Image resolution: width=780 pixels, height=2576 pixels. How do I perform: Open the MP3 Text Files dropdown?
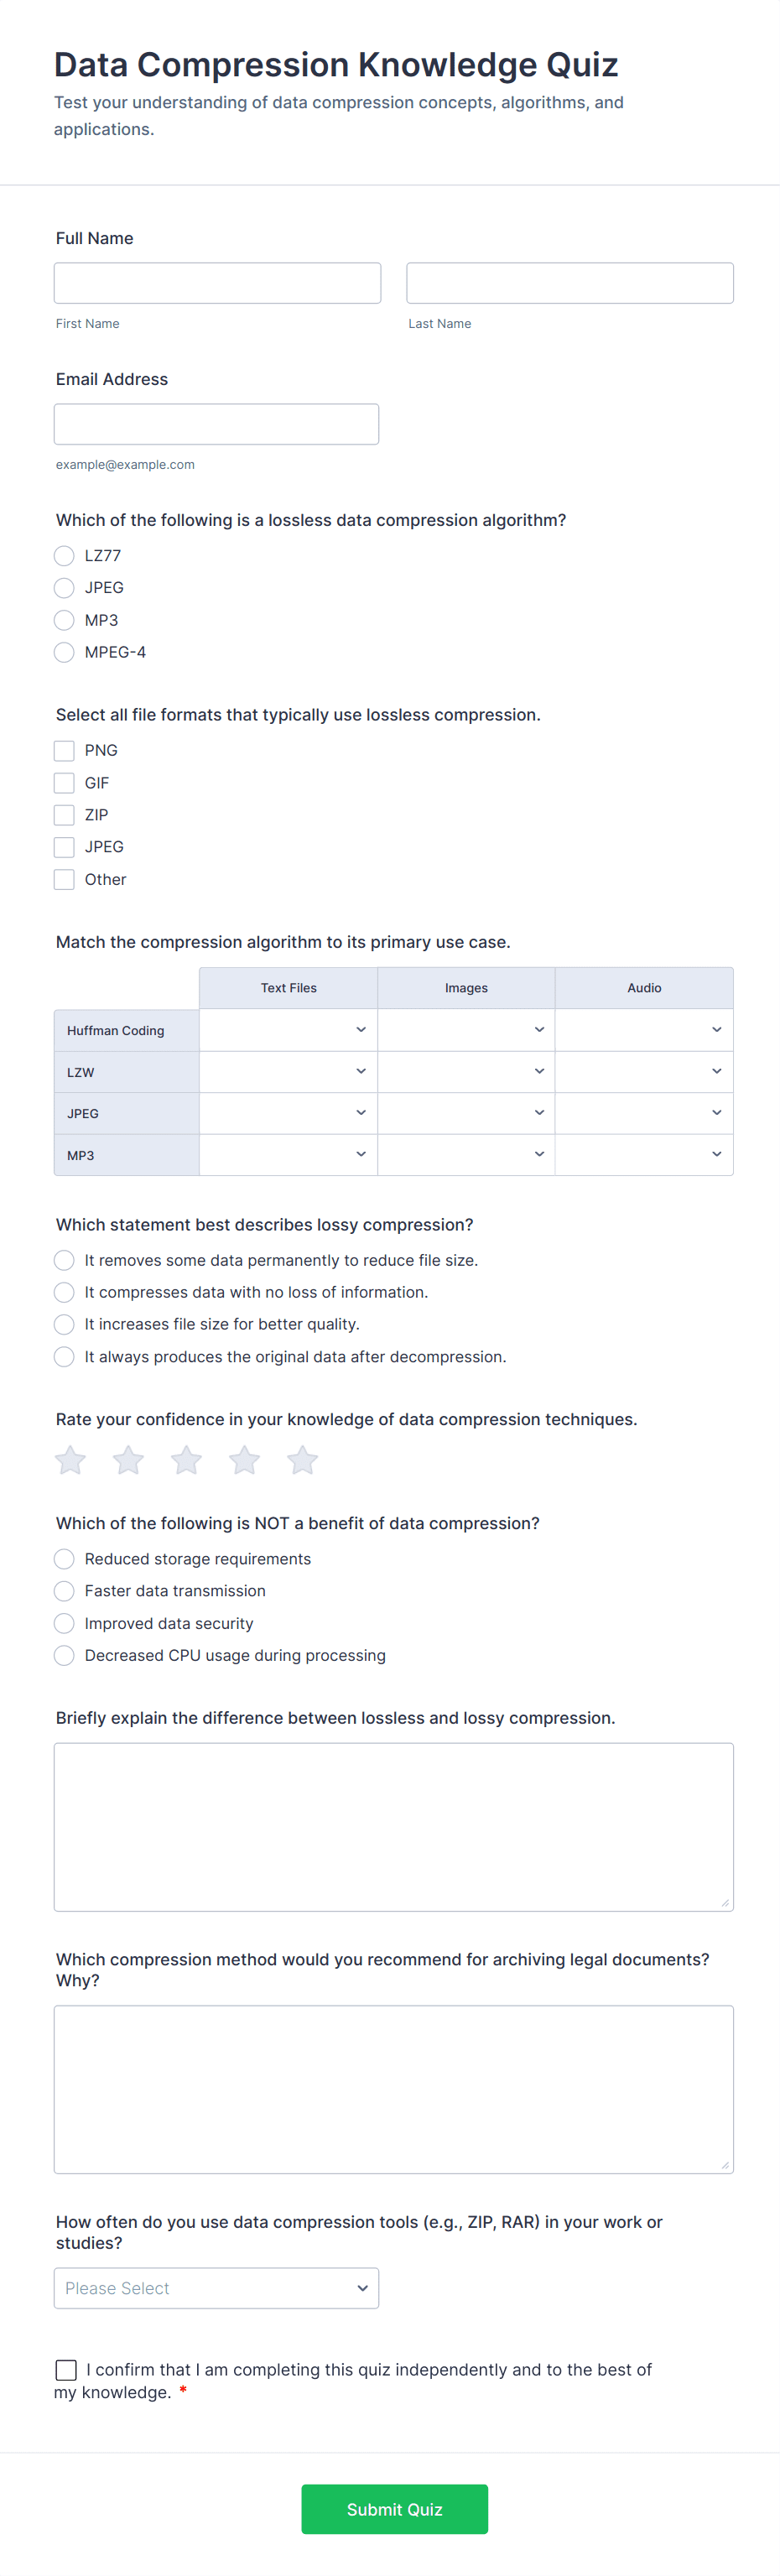(288, 1154)
